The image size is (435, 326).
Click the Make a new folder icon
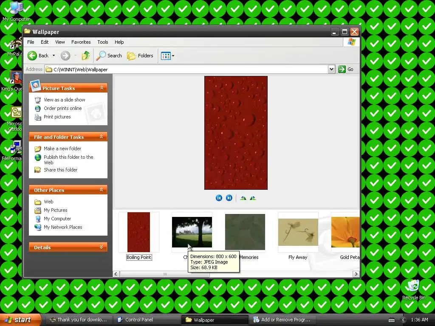coord(38,149)
